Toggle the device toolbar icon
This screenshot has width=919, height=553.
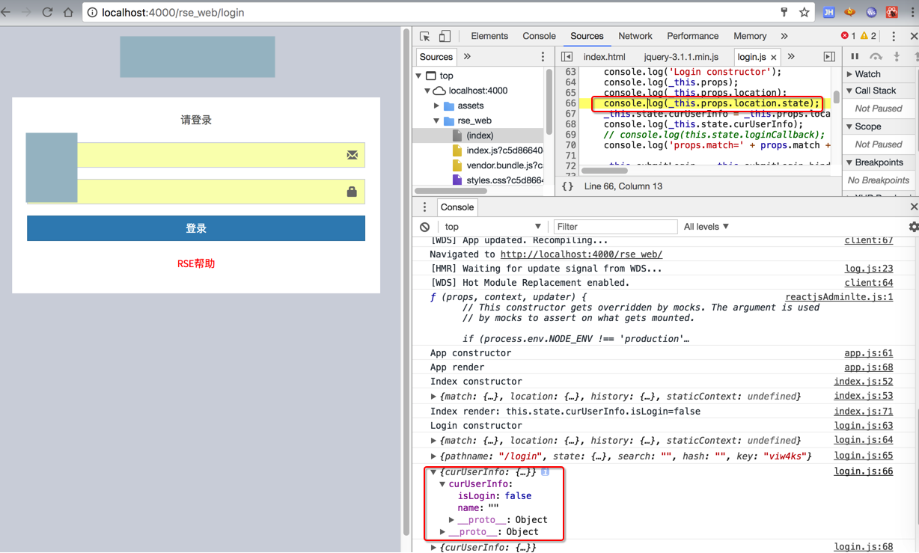pyautogui.click(x=445, y=36)
